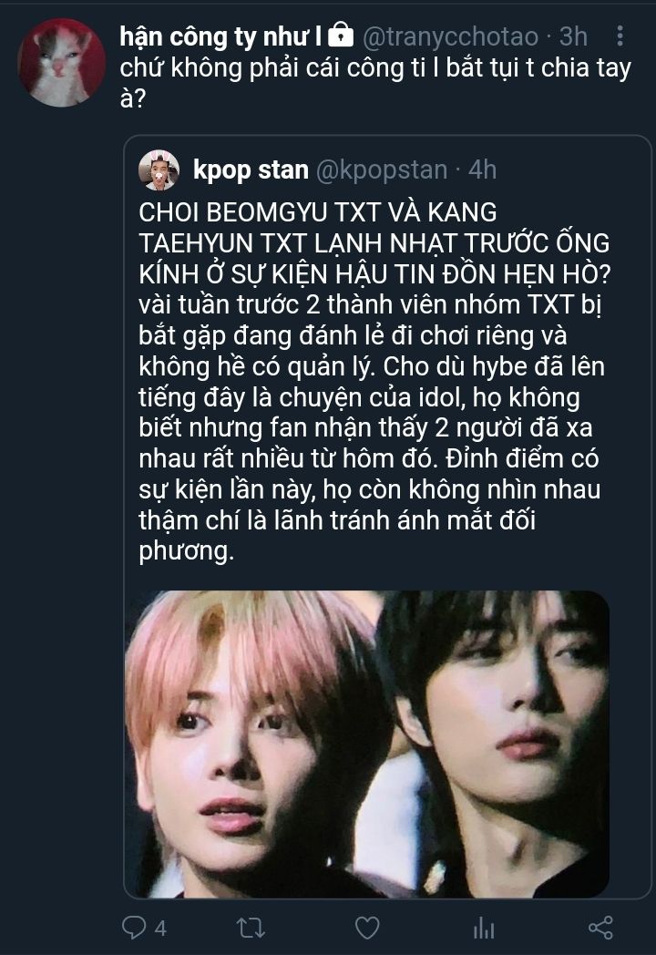Click the reply count number 4

(160, 929)
